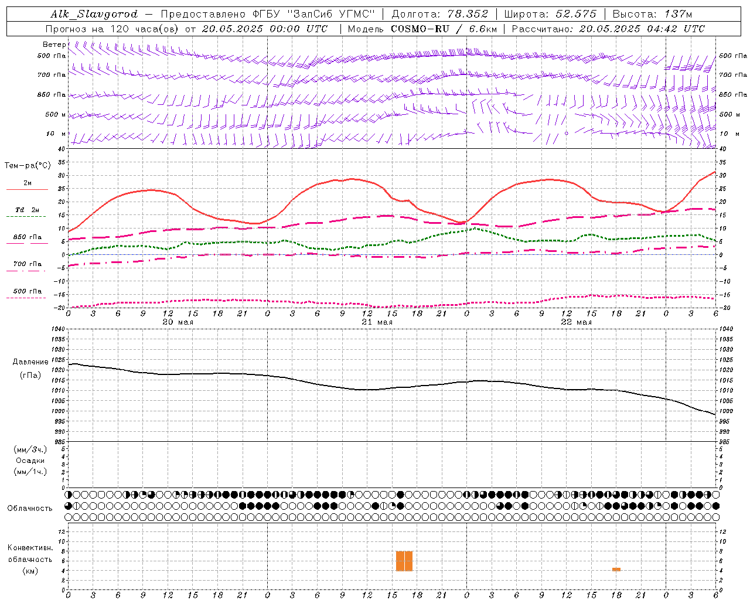Click Рассчитано: 20.05.2025 04:42 UTC timestamp
The image size is (750, 600).
(x=608, y=29)
